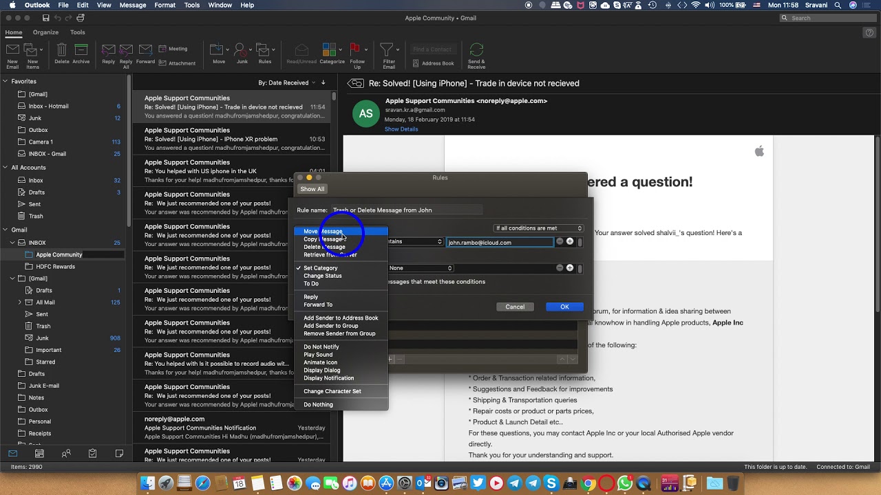Click Show All in the Rules window
881x495 pixels.
click(x=312, y=189)
